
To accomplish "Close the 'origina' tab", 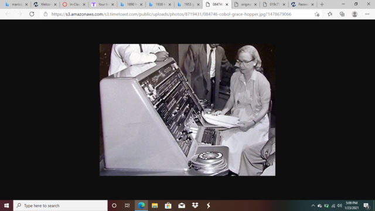I will point(255,5).
